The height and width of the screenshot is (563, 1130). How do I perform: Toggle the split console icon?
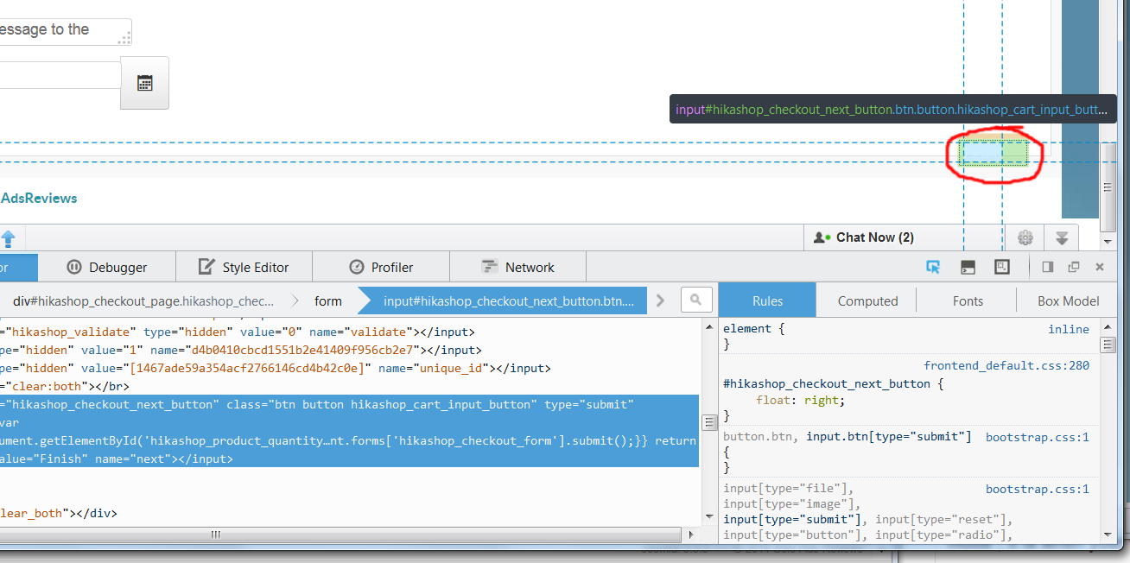(968, 267)
